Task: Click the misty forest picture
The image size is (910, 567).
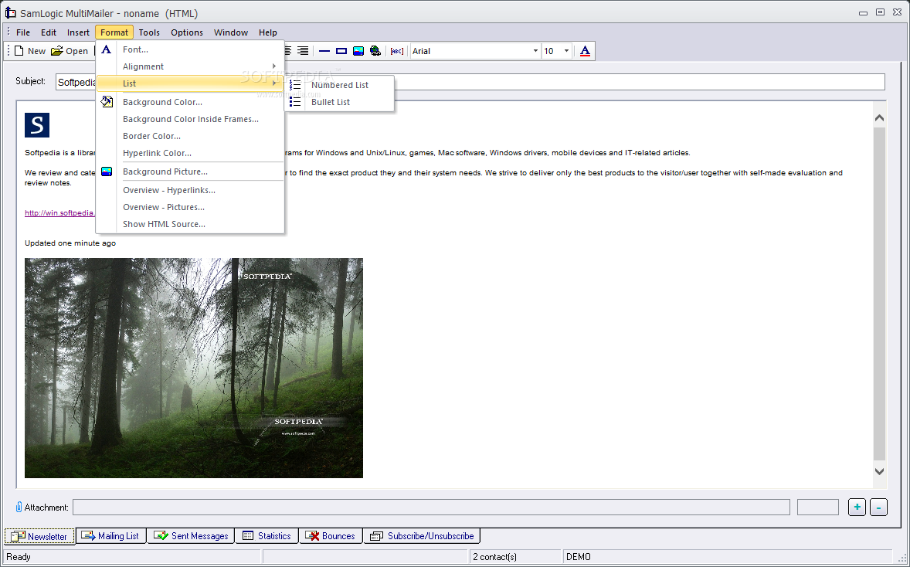Action: coord(194,368)
